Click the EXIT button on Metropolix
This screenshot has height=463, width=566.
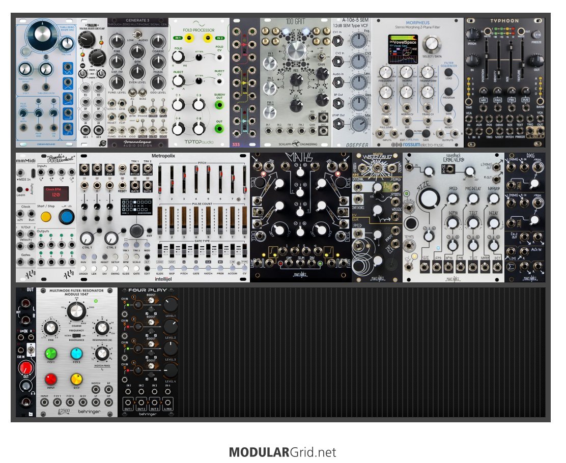[x=150, y=230]
